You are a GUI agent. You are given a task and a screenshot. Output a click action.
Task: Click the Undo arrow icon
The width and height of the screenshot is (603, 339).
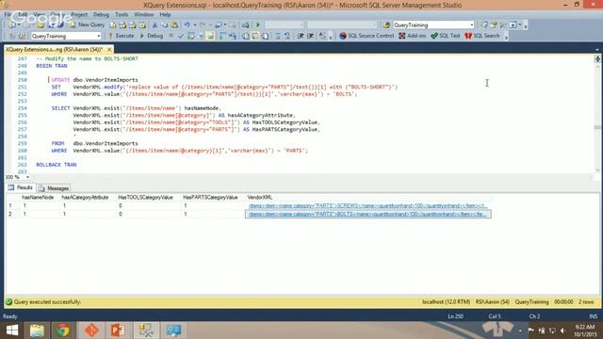(x=187, y=25)
